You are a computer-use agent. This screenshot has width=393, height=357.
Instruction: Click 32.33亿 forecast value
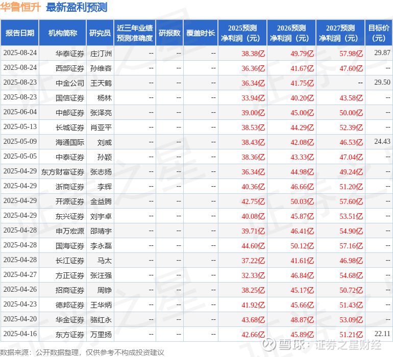[253, 275]
